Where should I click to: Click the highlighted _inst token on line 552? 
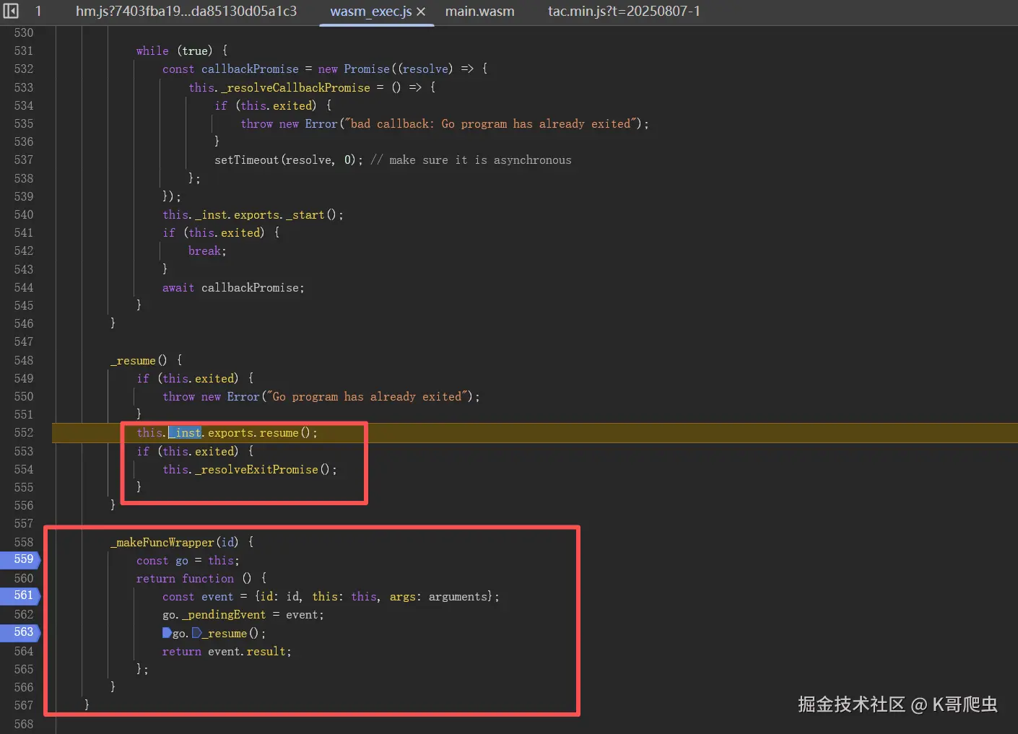coord(185,432)
